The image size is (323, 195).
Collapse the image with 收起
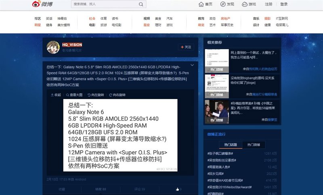pos(56,95)
